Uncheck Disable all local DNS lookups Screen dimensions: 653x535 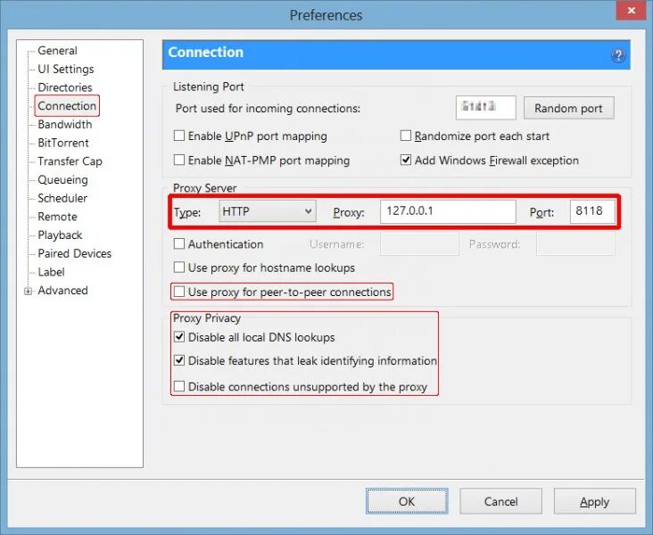point(179,336)
